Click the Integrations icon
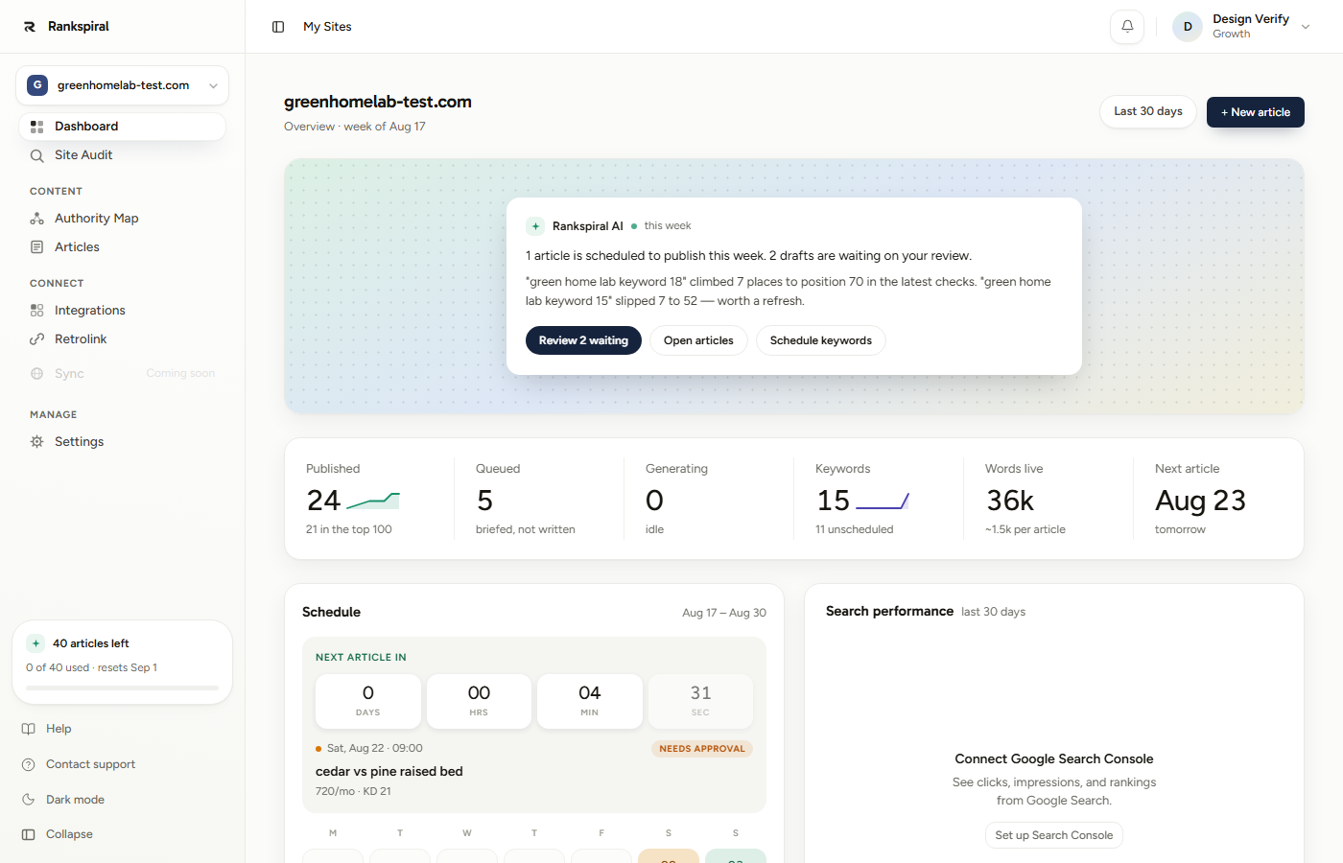The image size is (1343, 863). [37, 311]
